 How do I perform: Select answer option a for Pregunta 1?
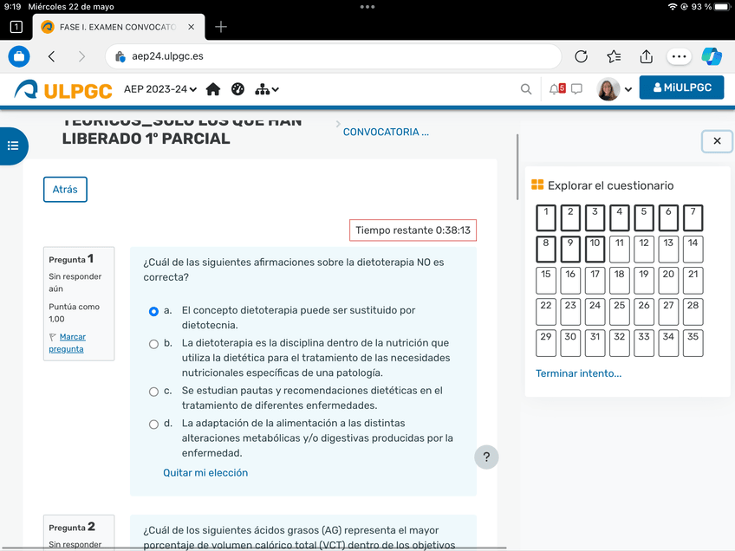pos(153,311)
